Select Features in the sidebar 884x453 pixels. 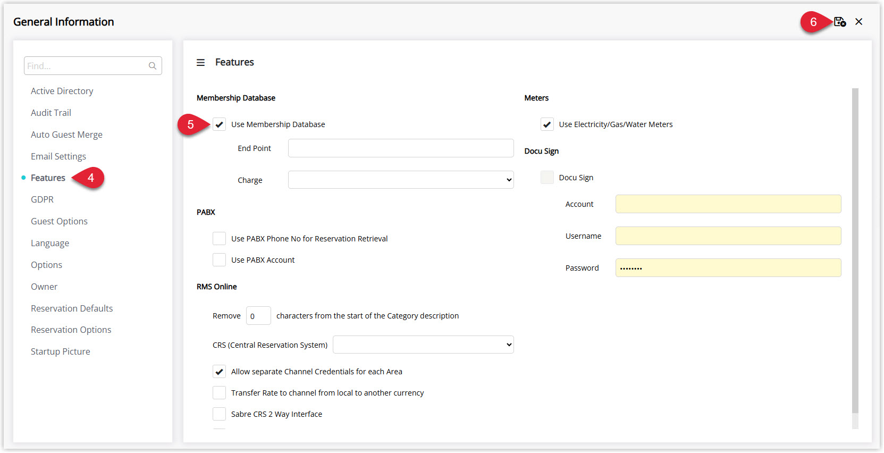[48, 178]
